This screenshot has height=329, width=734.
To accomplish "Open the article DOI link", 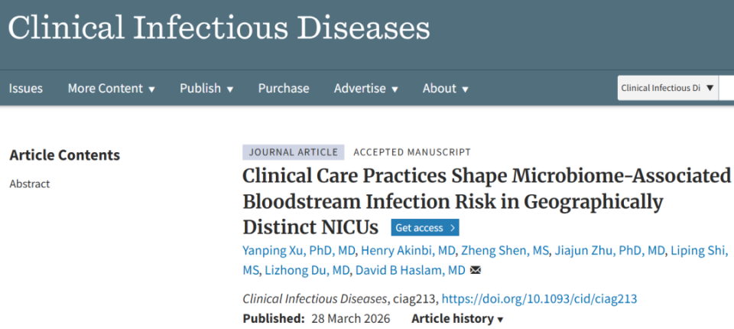I will [539, 298].
